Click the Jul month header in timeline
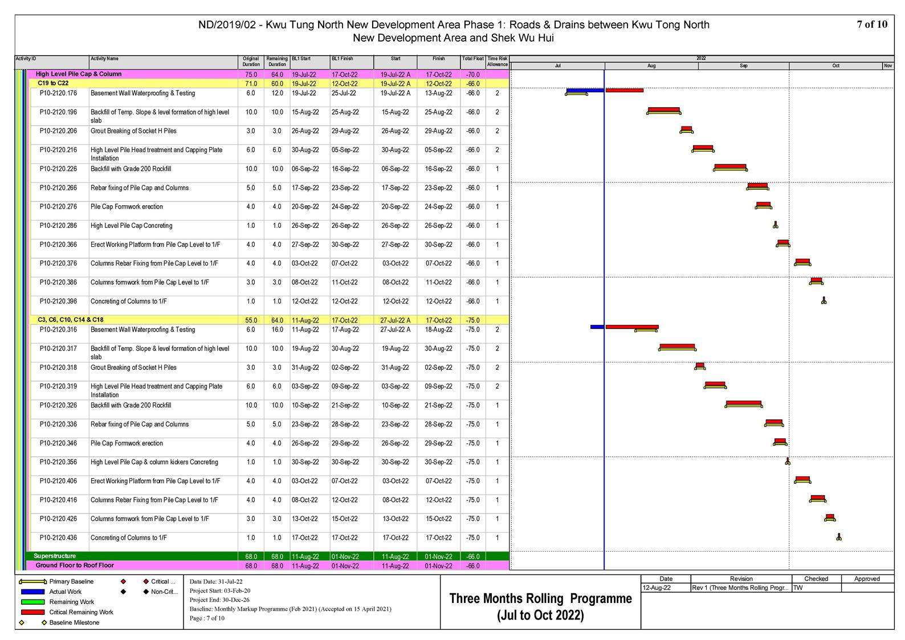 pos(558,66)
